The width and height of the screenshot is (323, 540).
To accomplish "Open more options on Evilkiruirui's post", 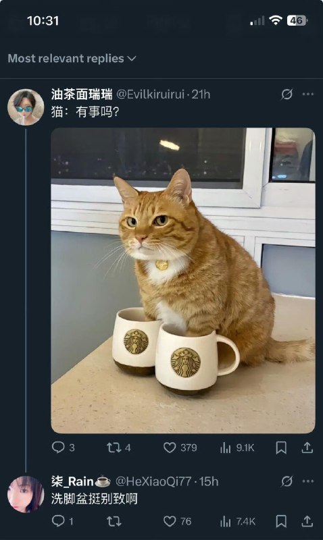I will (308, 94).
